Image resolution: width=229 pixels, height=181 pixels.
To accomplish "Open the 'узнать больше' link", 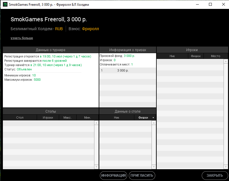I will click(x=22, y=38).
